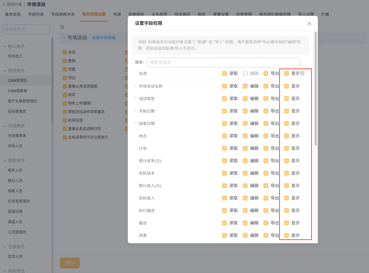This screenshot has height=273, width=369.
Task: Uncheck 读取 for 活动类型
Action: (x=225, y=99)
